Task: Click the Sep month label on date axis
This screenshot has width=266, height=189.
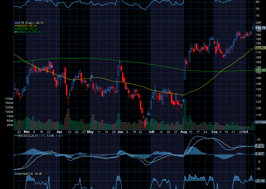Action: (215, 132)
